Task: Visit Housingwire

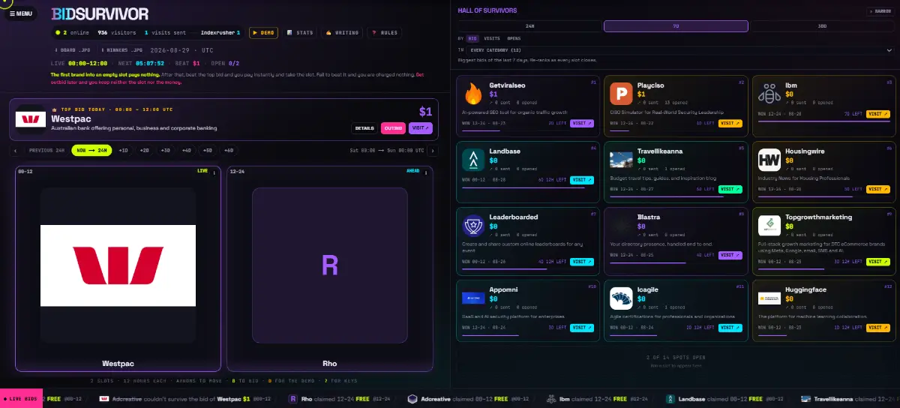Action: [878, 190]
